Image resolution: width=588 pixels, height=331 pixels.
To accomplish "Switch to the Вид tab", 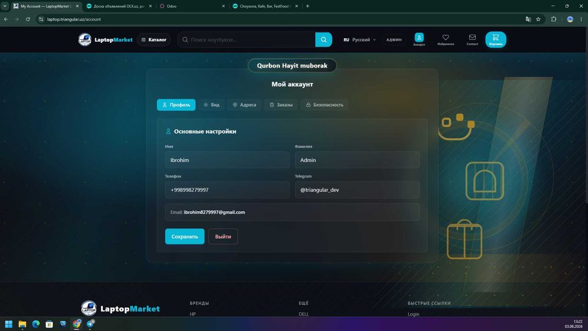I will pyautogui.click(x=212, y=105).
